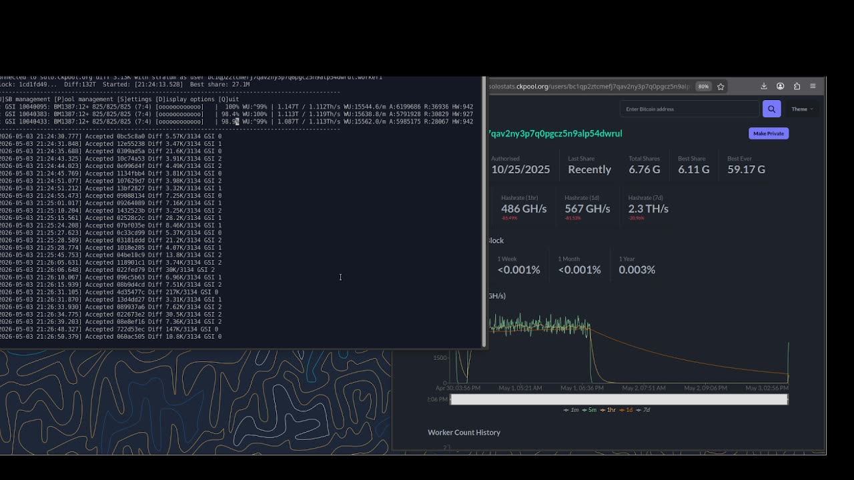Open the browser downloads icon
The height and width of the screenshot is (480, 854).
point(764,86)
